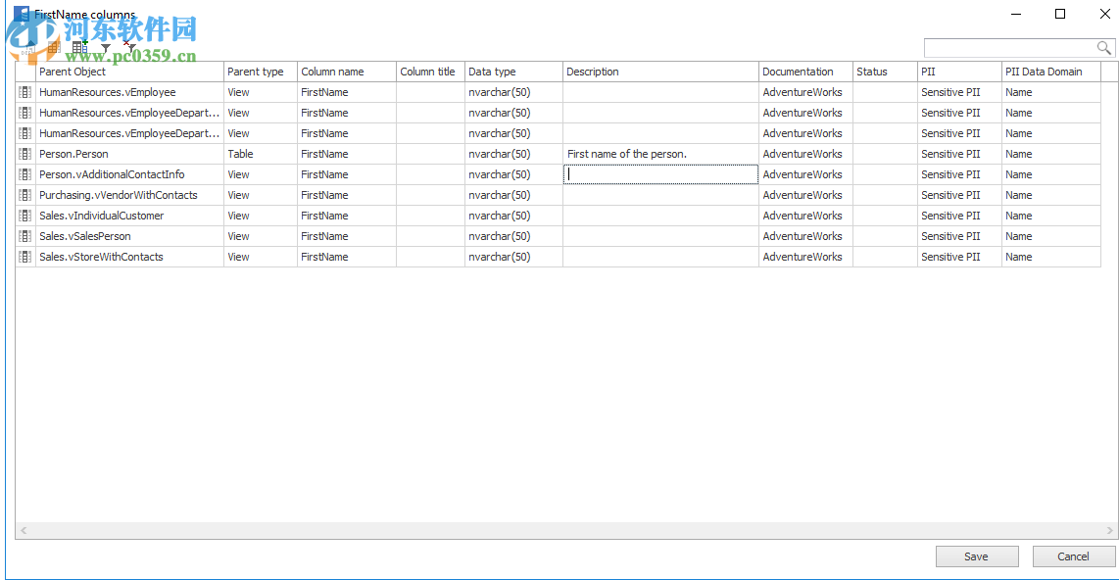Screen dimensions: 1119x580
Task: Click the Status column header
Action: (885, 72)
